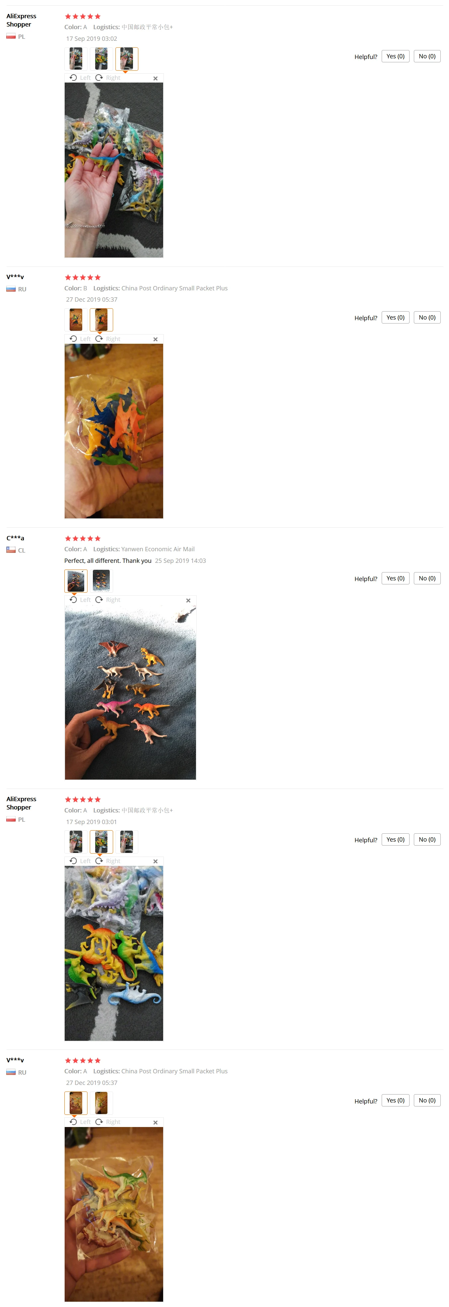Image resolution: width=449 pixels, height=1307 pixels.
Task: Vote No on V***v Color B review
Action: tap(427, 318)
